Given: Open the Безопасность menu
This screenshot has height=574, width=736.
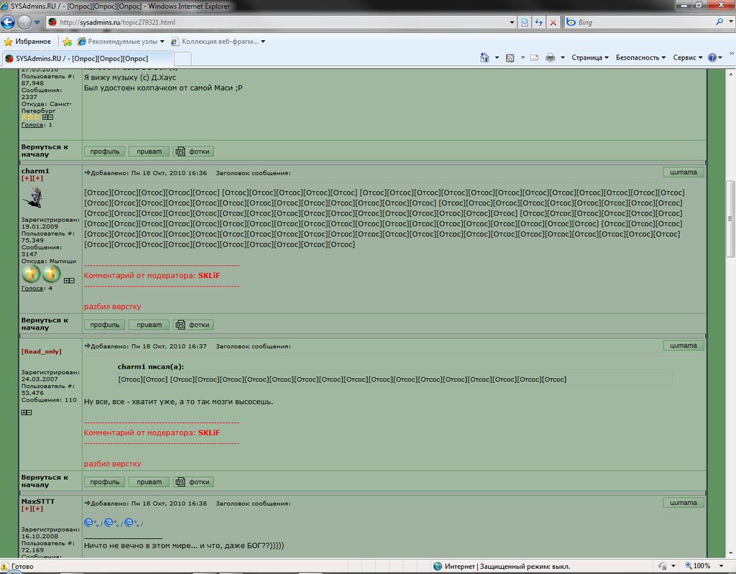Looking at the screenshot, I should tap(640, 57).
